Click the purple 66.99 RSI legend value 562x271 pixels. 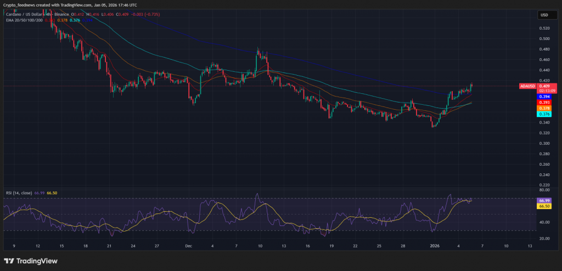coord(39,193)
